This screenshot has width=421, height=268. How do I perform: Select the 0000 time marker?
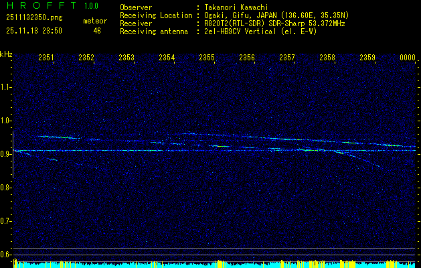point(408,58)
